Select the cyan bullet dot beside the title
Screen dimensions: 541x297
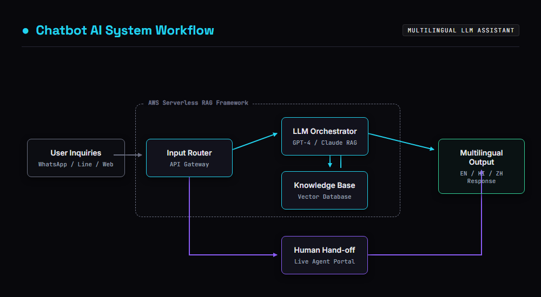point(25,31)
